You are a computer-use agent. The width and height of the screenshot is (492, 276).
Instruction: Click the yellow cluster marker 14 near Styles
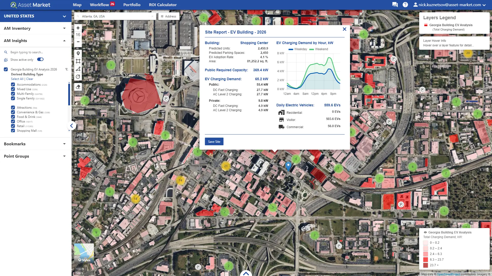coord(136,199)
